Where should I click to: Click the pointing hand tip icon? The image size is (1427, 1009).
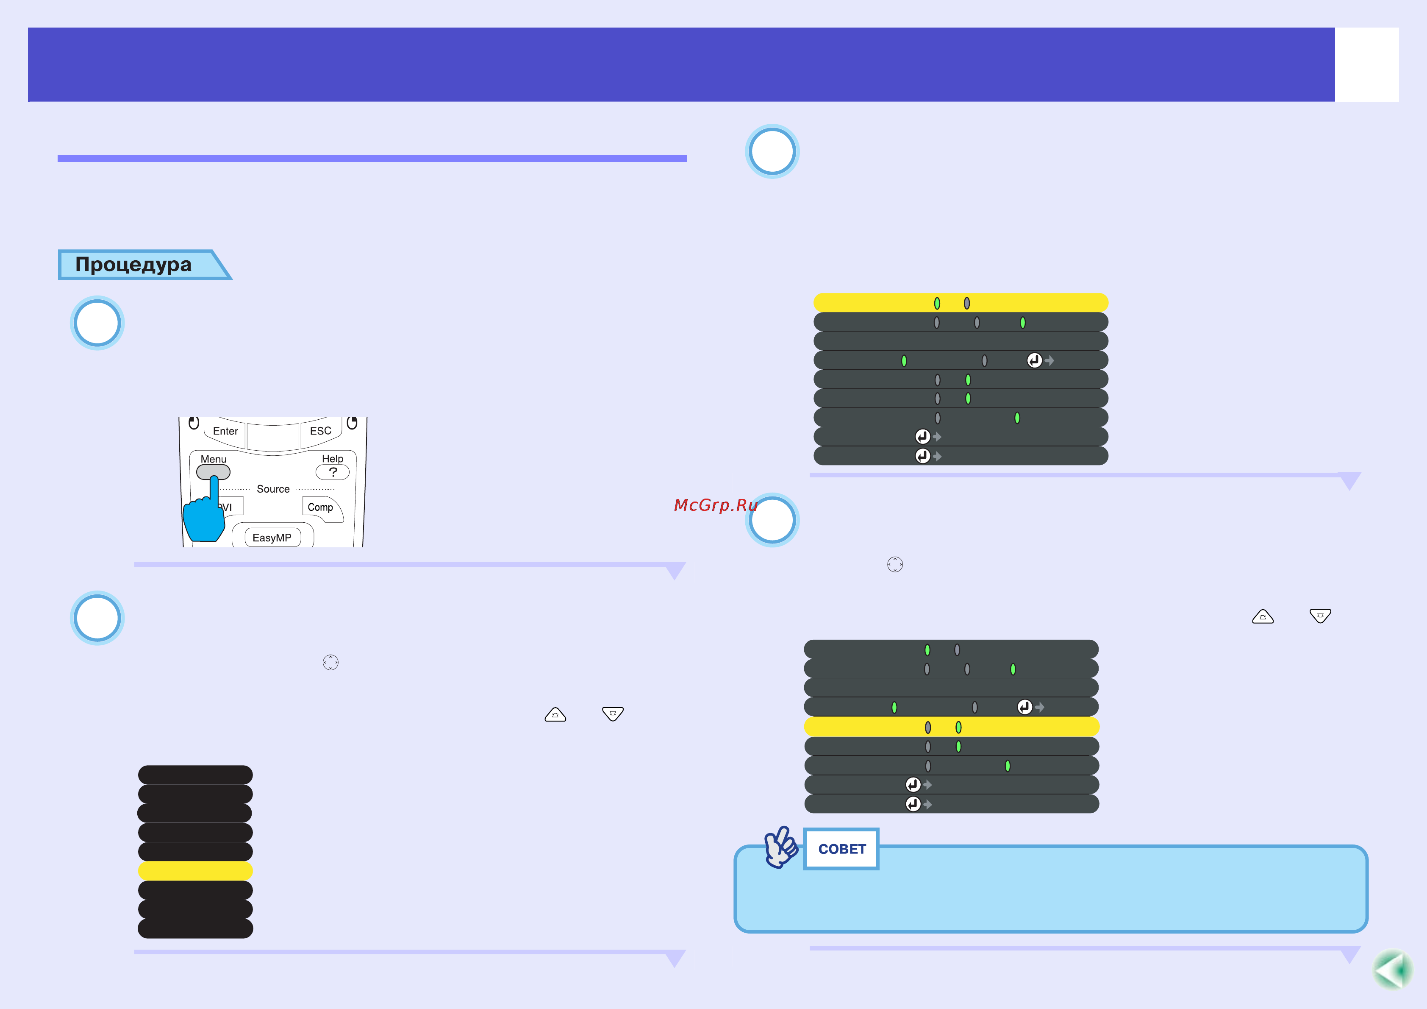(780, 847)
